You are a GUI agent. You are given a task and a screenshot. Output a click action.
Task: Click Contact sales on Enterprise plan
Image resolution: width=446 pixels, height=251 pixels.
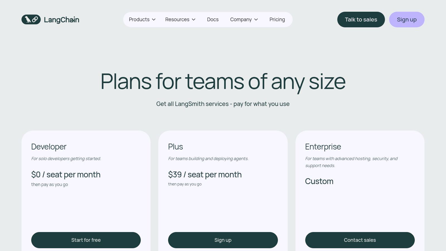pos(360,240)
